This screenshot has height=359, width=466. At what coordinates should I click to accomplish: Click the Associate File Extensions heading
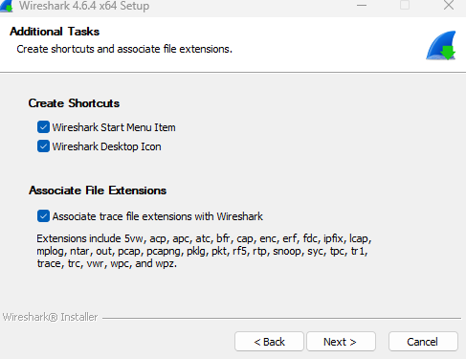pos(98,191)
